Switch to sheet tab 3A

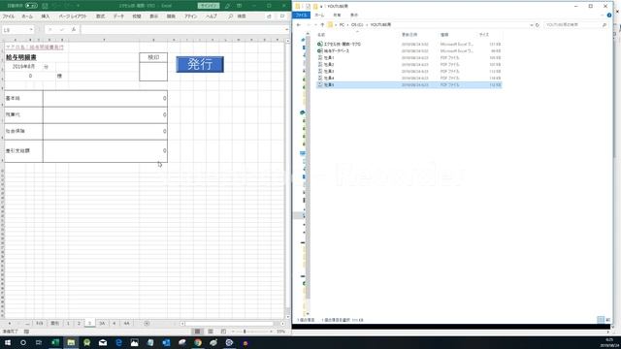click(102, 323)
